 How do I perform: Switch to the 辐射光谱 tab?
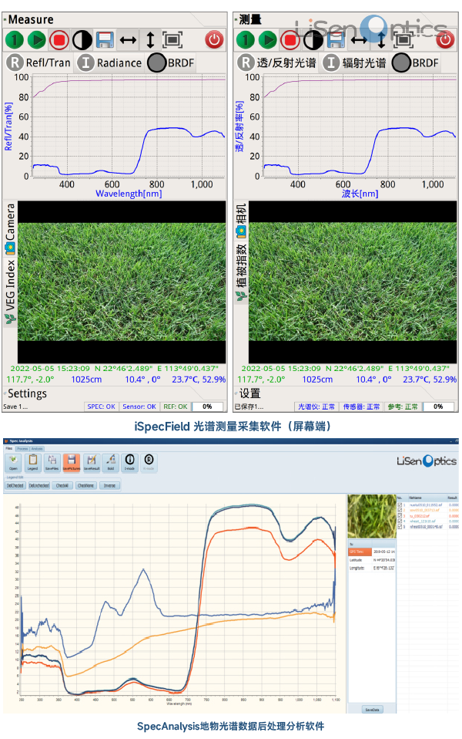(x=353, y=62)
